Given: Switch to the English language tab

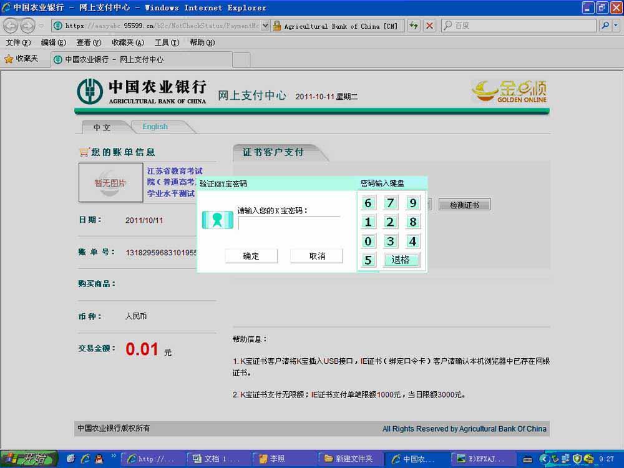Looking at the screenshot, I should 155,127.
